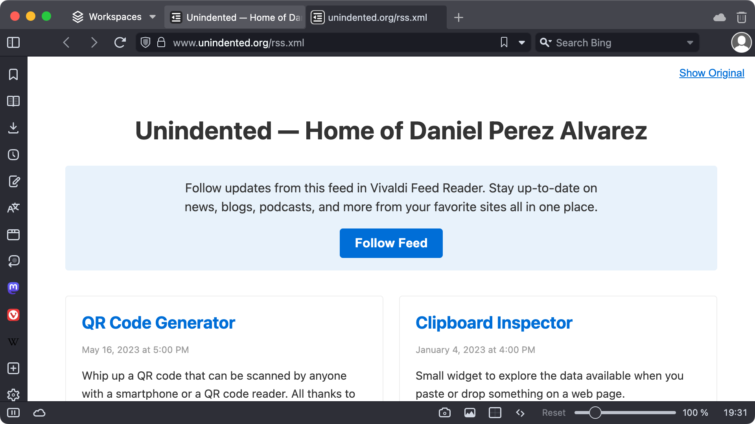Open the page actions menu
755x424 pixels.
(x=520, y=413)
